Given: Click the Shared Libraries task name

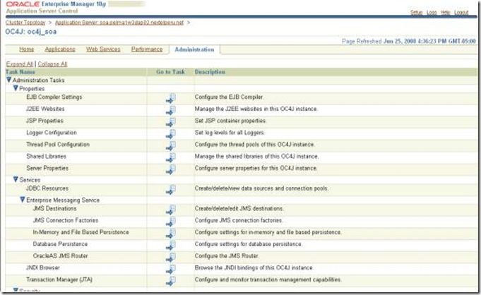Looking at the screenshot, I should coord(47,157).
